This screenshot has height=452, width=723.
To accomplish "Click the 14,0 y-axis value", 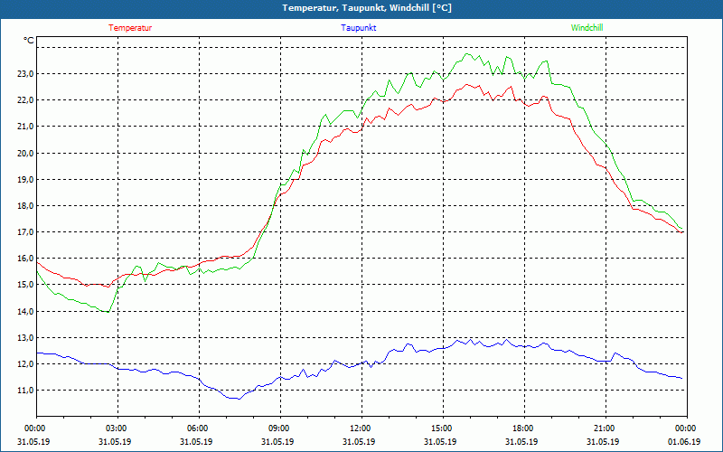I will (25, 311).
